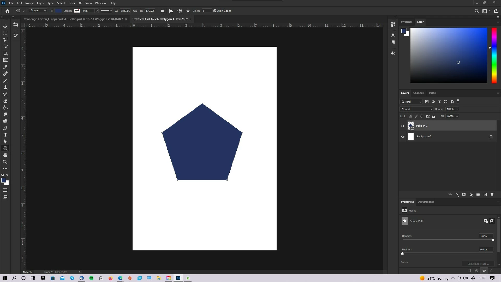501x282 pixels.
Task: Click the shape Fill color swatch
Action: tap(58, 11)
